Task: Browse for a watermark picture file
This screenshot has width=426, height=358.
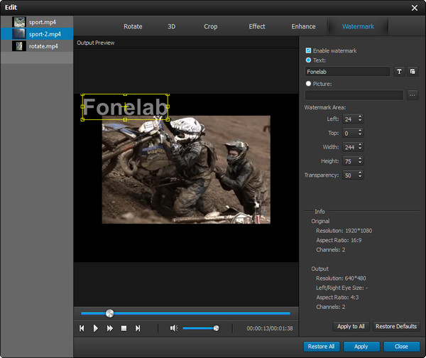Action: point(413,95)
